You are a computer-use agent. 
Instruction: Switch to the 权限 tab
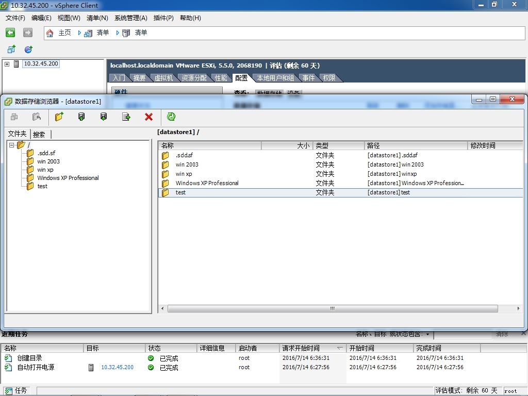click(329, 78)
